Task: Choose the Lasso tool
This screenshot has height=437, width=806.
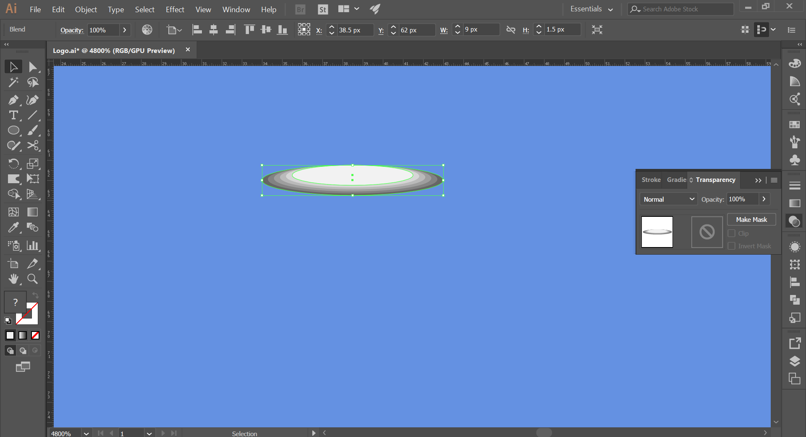Action: (x=33, y=82)
